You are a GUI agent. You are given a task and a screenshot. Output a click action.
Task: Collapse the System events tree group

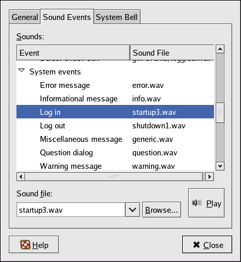(21, 70)
